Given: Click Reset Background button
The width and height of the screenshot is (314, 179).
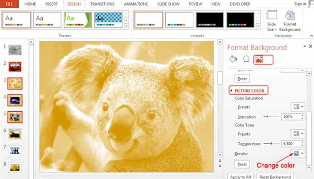Looking at the screenshot, I should point(275,177).
